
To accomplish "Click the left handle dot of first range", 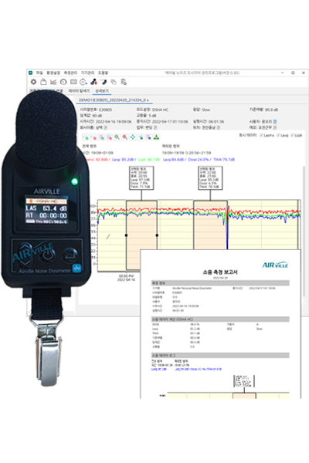I will [126, 235].
